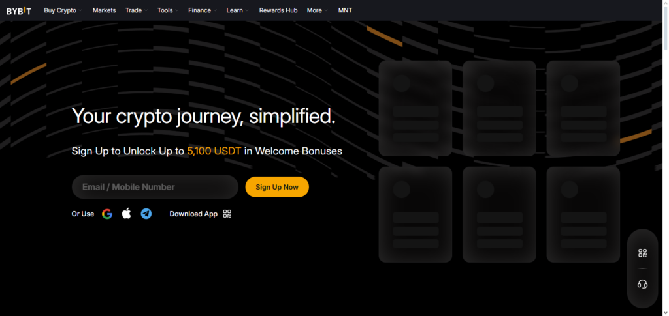Screen dimensions: 669x316
Task: Expand the Finance dropdown arrow
Action: pyautogui.click(x=215, y=10)
